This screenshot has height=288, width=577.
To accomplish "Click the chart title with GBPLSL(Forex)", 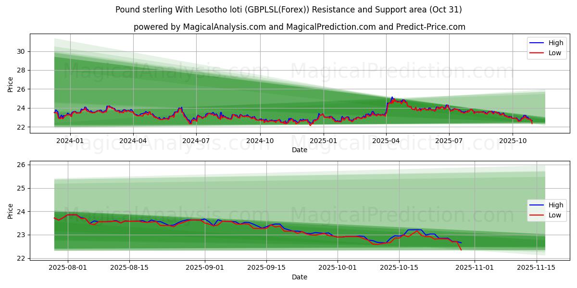I will (x=288, y=9).
